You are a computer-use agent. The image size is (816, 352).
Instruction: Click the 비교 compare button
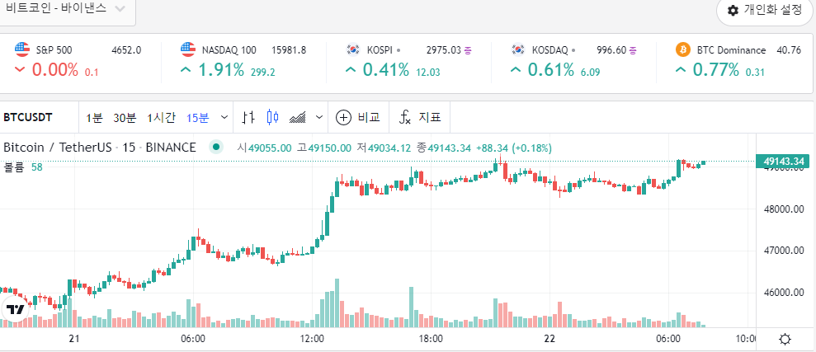pyautogui.click(x=358, y=118)
